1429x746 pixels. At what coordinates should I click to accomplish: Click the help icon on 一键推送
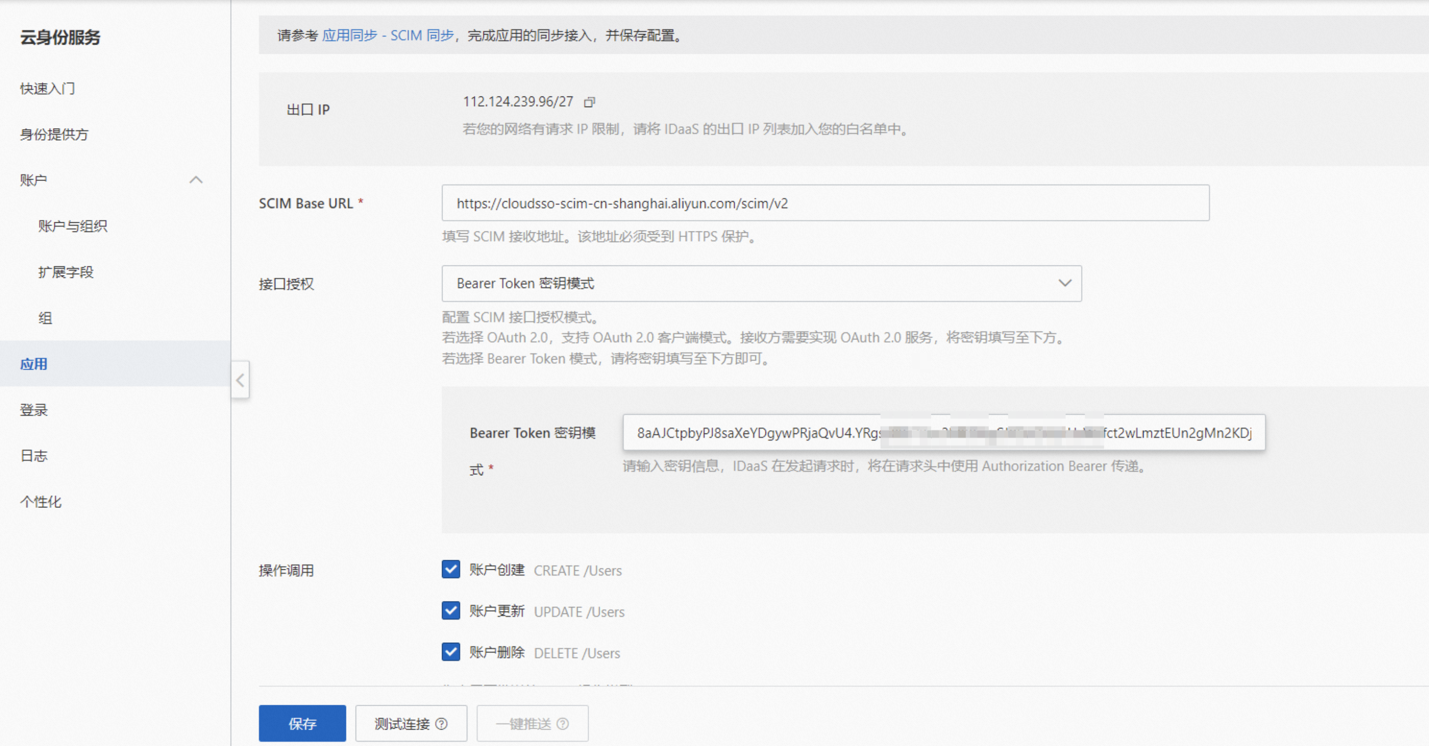(563, 724)
